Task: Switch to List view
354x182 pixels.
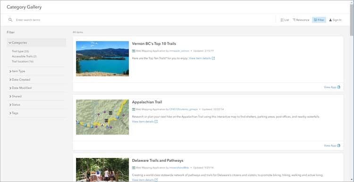Action: tap(285, 20)
